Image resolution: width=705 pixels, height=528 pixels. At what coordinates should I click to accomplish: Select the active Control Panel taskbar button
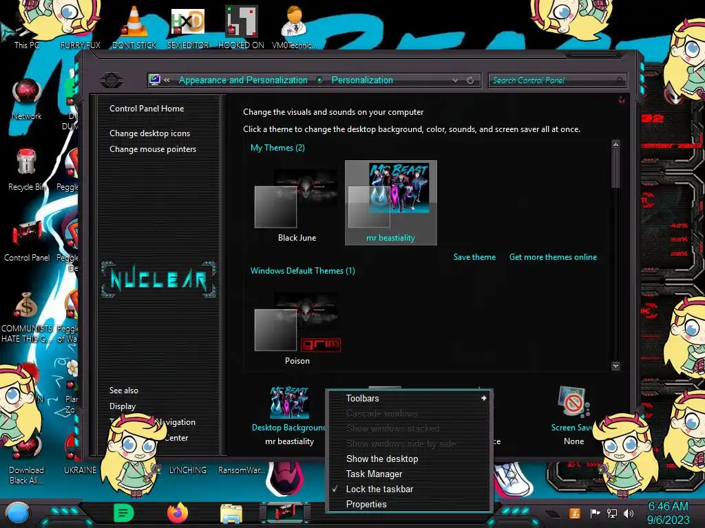click(x=286, y=513)
